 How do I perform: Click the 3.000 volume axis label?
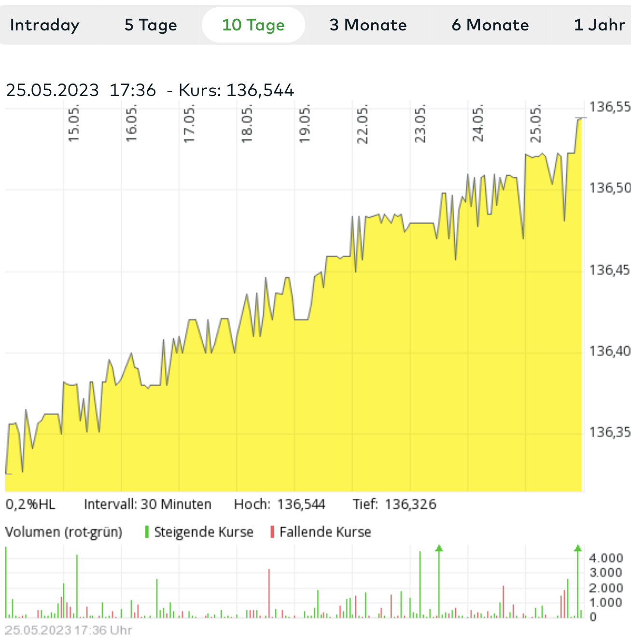[606, 573]
